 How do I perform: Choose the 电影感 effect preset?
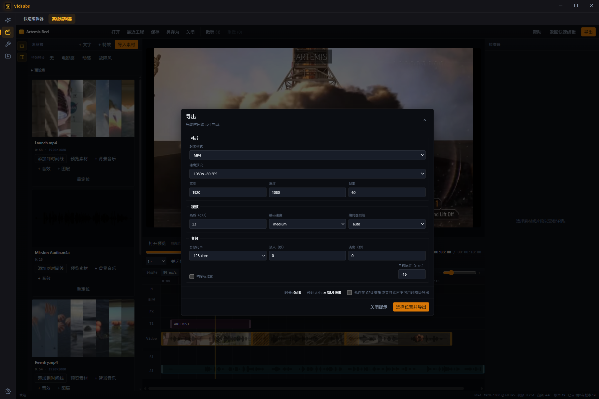tap(68, 58)
